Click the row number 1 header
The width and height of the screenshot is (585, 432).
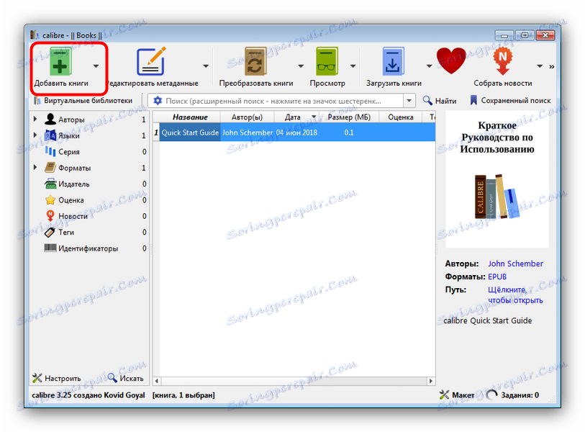coord(156,132)
